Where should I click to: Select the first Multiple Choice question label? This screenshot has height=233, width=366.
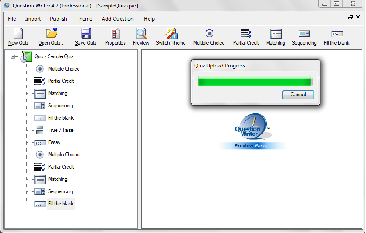click(x=64, y=69)
